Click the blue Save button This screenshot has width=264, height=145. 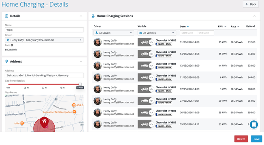pyautogui.click(x=257, y=139)
